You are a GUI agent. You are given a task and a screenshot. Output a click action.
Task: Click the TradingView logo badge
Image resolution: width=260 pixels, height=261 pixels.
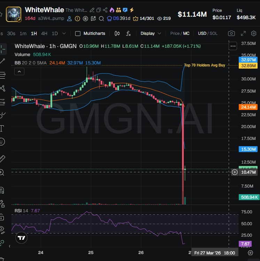pyautogui.click(x=21, y=238)
